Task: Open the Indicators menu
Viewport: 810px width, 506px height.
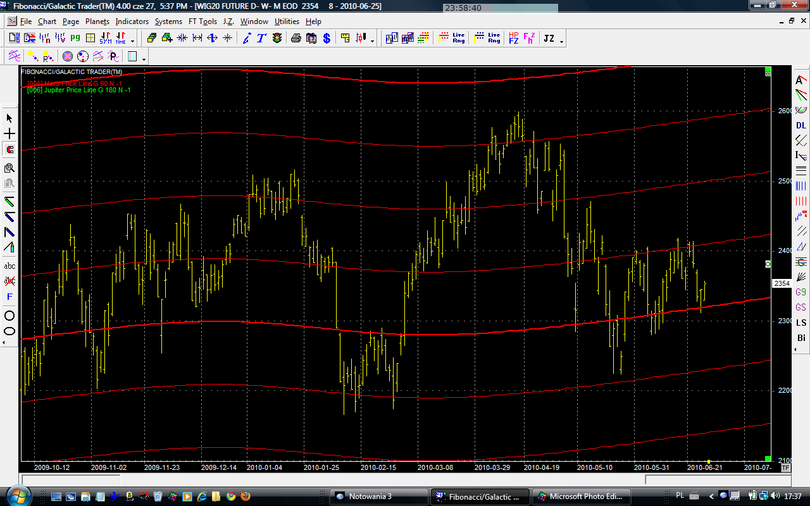Action: tap(132, 22)
